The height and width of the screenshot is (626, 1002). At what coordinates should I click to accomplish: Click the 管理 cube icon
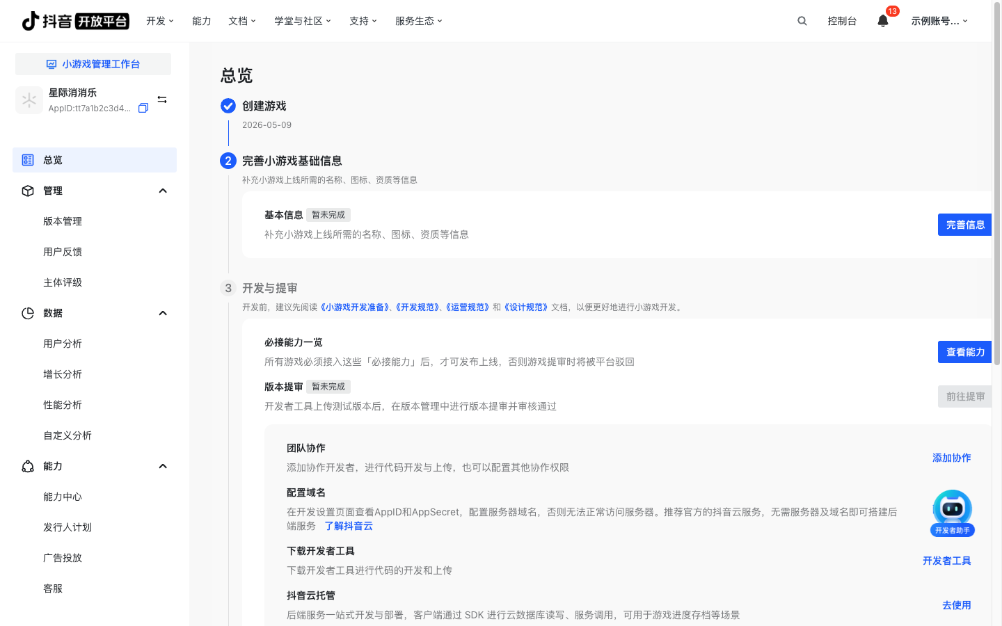tap(28, 191)
